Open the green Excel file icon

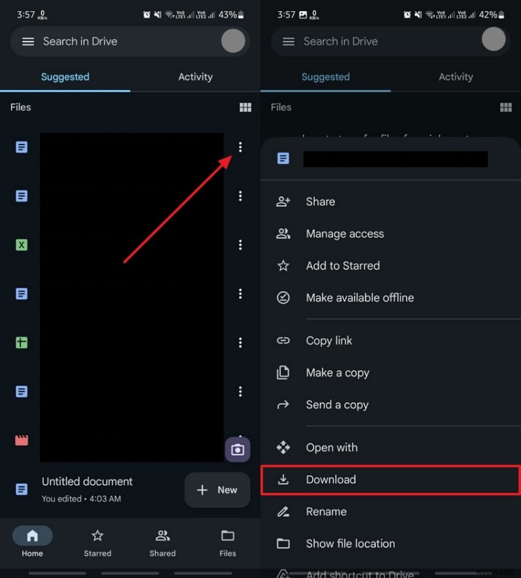[x=21, y=245]
